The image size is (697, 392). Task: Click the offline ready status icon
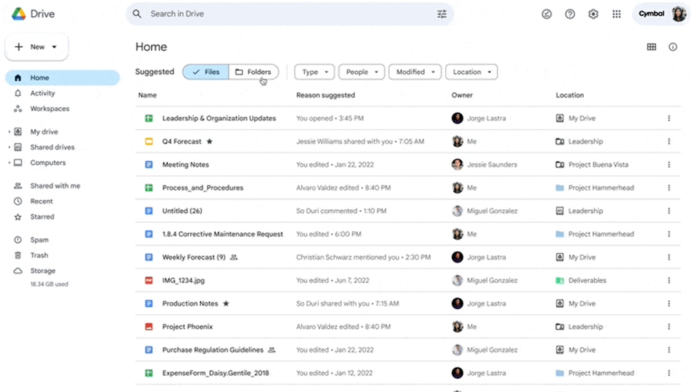pyautogui.click(x=547, y=14)
